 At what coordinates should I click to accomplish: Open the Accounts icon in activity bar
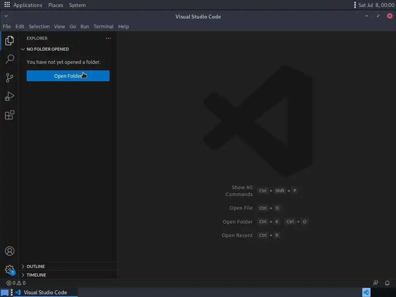tap(10, 251)
